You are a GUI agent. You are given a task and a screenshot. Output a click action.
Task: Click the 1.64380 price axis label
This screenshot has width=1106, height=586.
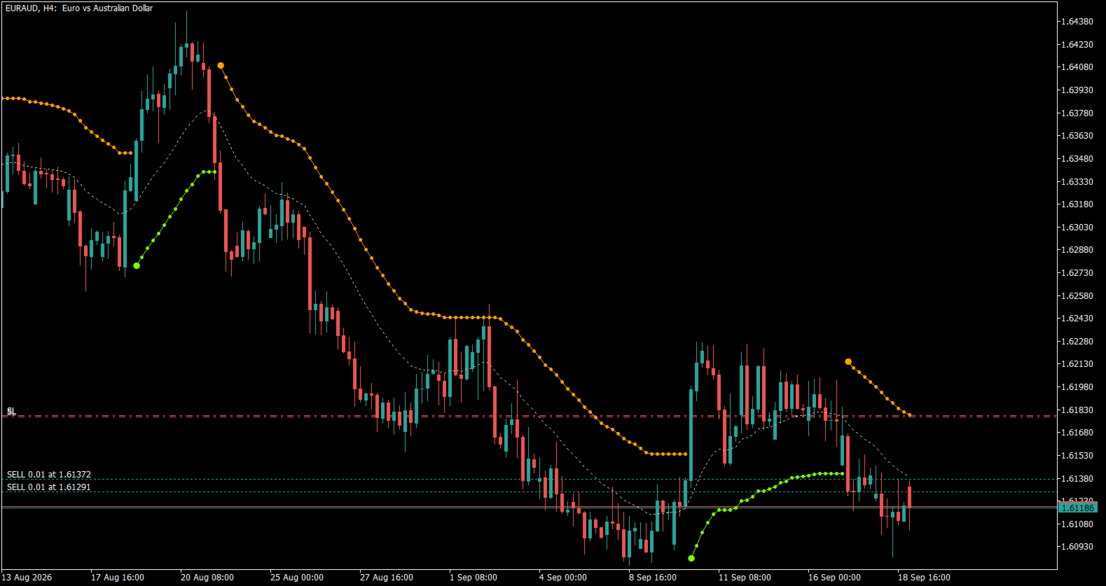pos(1077,22)
